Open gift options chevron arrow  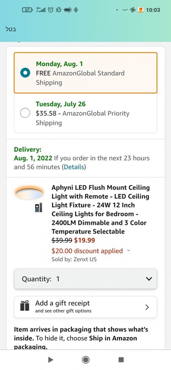point(147,307)
